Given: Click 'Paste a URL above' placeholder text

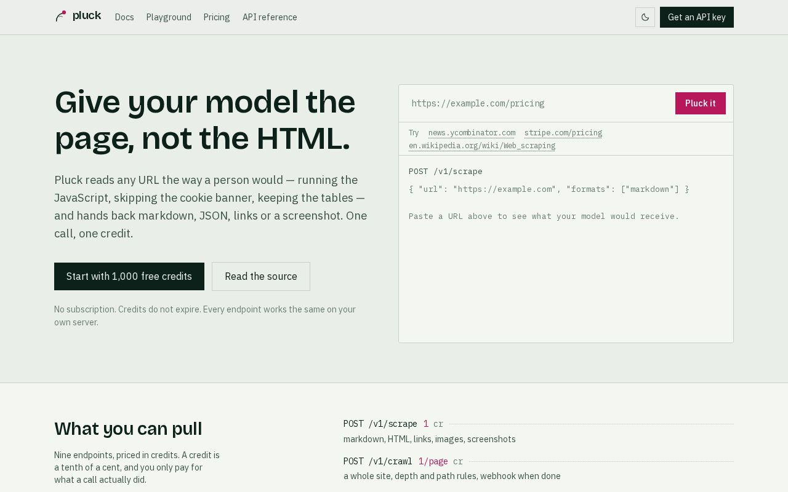Looking at the screenshot, I should pos(544,216).
